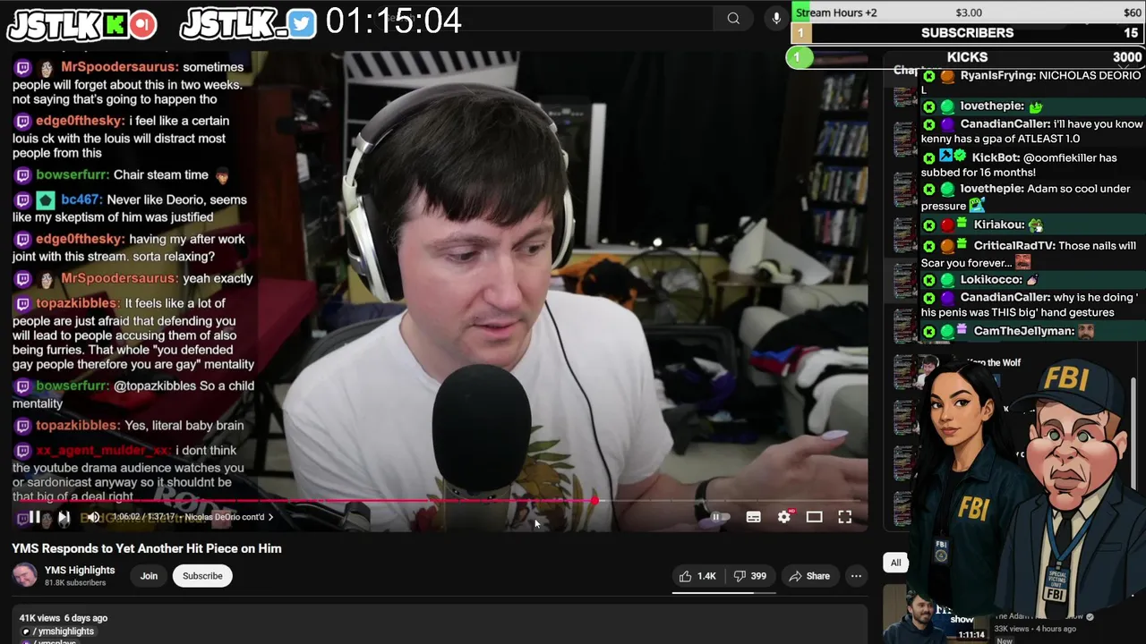
Task: Click the stream timer '01:15:04'
Action: (394, 21)
